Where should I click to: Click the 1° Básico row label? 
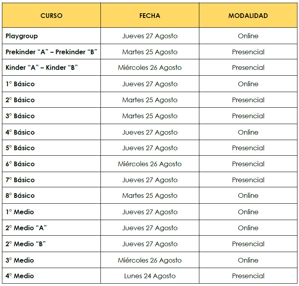click(x=20, y=84)
